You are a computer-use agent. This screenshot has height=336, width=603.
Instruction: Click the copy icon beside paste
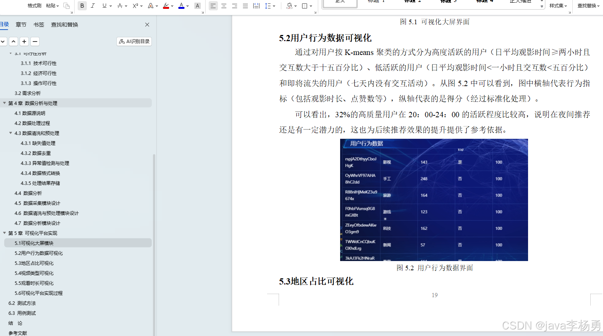click(x=66, y=6)
